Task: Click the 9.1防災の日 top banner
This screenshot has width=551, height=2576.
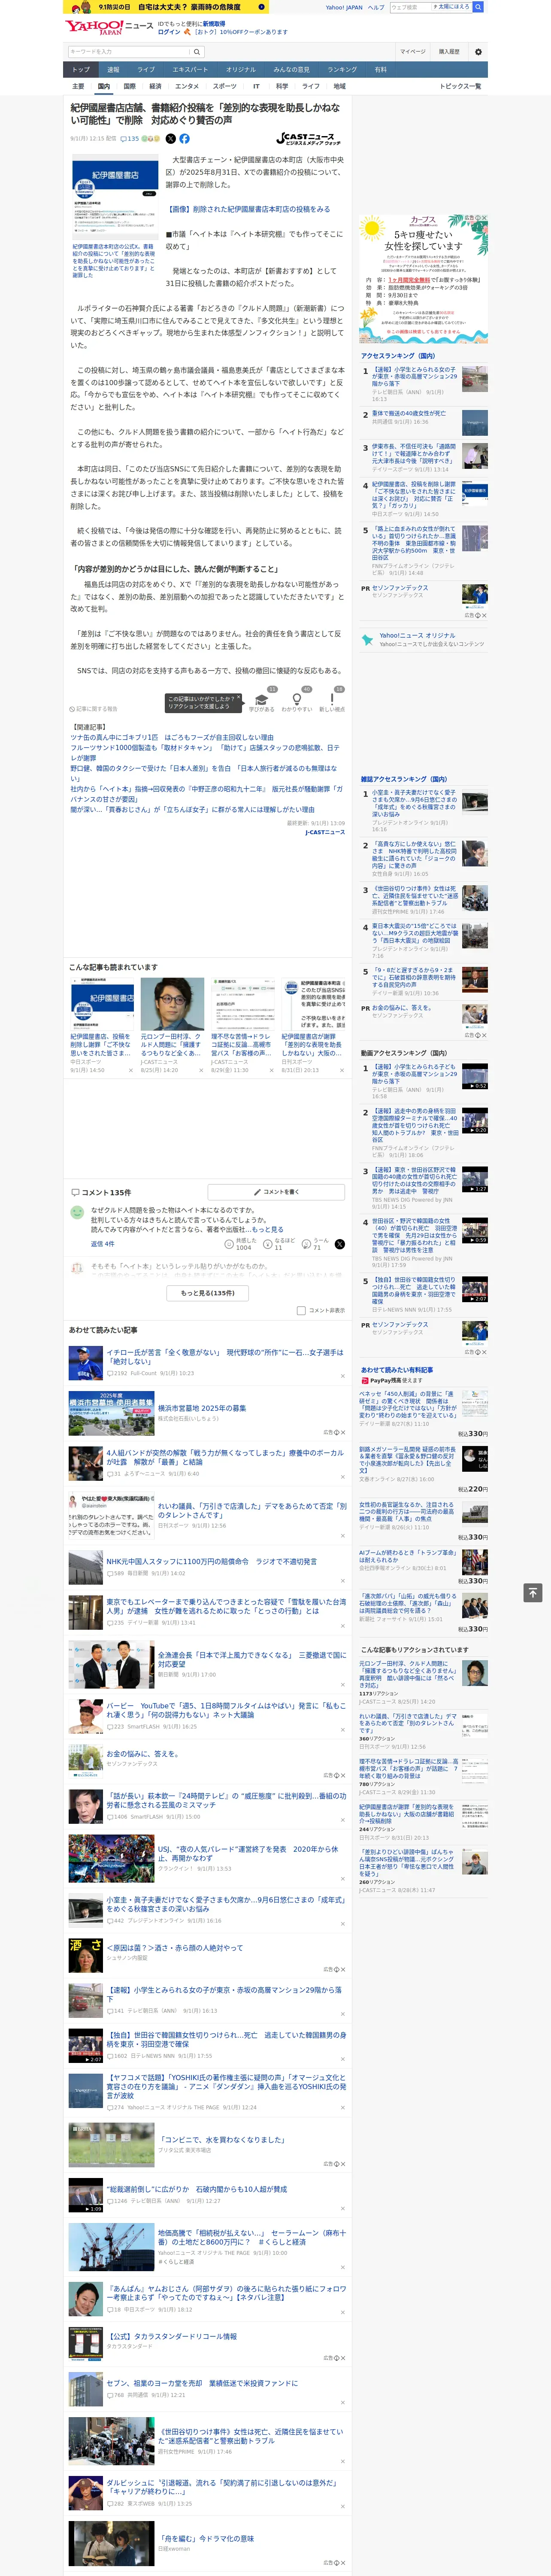Action: click(x=166, y=7)
